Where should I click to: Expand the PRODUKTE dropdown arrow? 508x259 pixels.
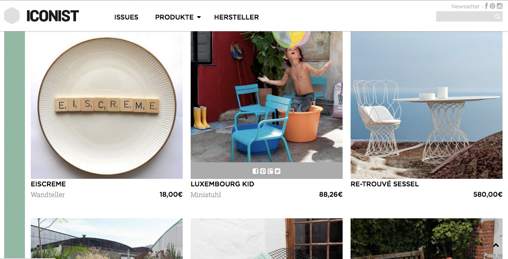tap(199, 17)
